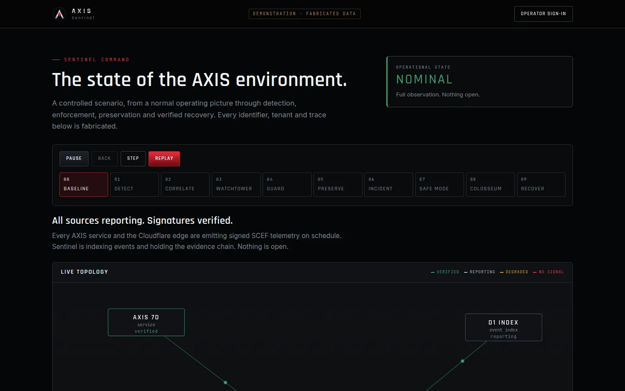Viewport: 625px width, 391px height.
Task: Click the No Signal legend entry
Action: [548, 272]
